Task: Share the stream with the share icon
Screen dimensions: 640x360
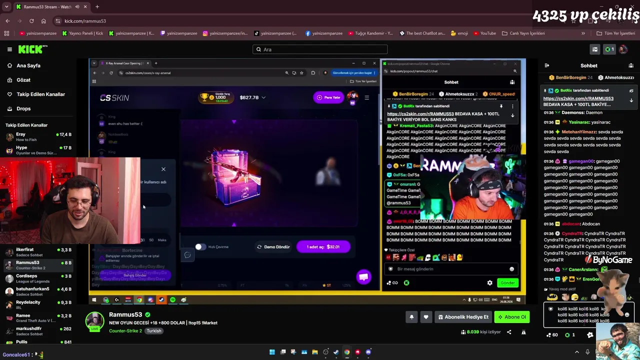Action: (x=509, y=332)
